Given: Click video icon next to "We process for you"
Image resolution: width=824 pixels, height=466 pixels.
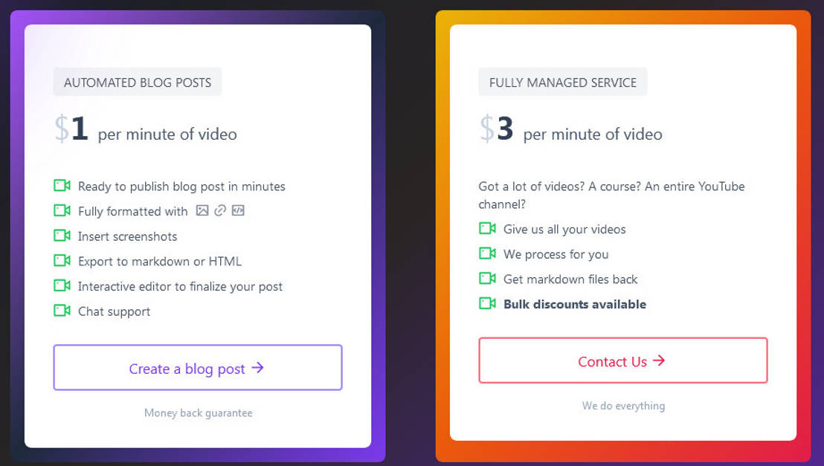Looking at the screenshot, I should pos(487,253).
